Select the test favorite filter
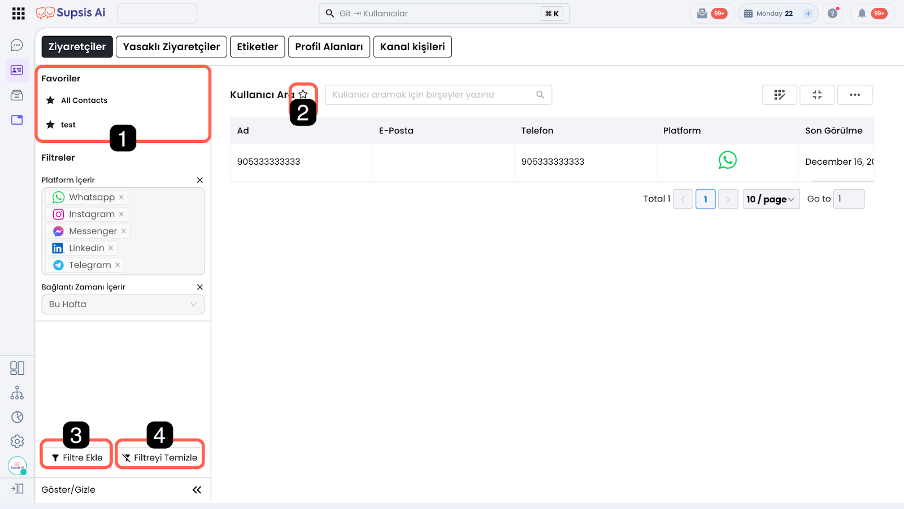This screenshot has height=509, width=904. click(68, 125)
